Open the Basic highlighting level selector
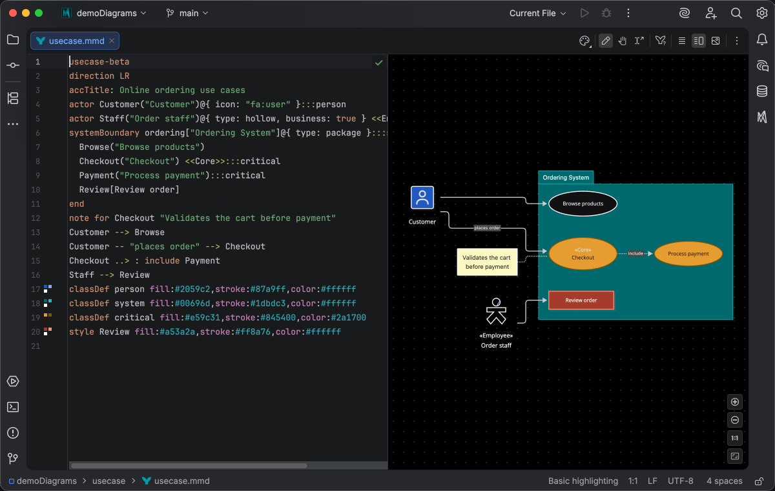775x491 pixels. (x=583, y=481)
